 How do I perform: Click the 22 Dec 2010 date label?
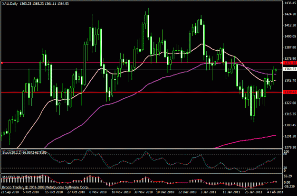(188, 192)
